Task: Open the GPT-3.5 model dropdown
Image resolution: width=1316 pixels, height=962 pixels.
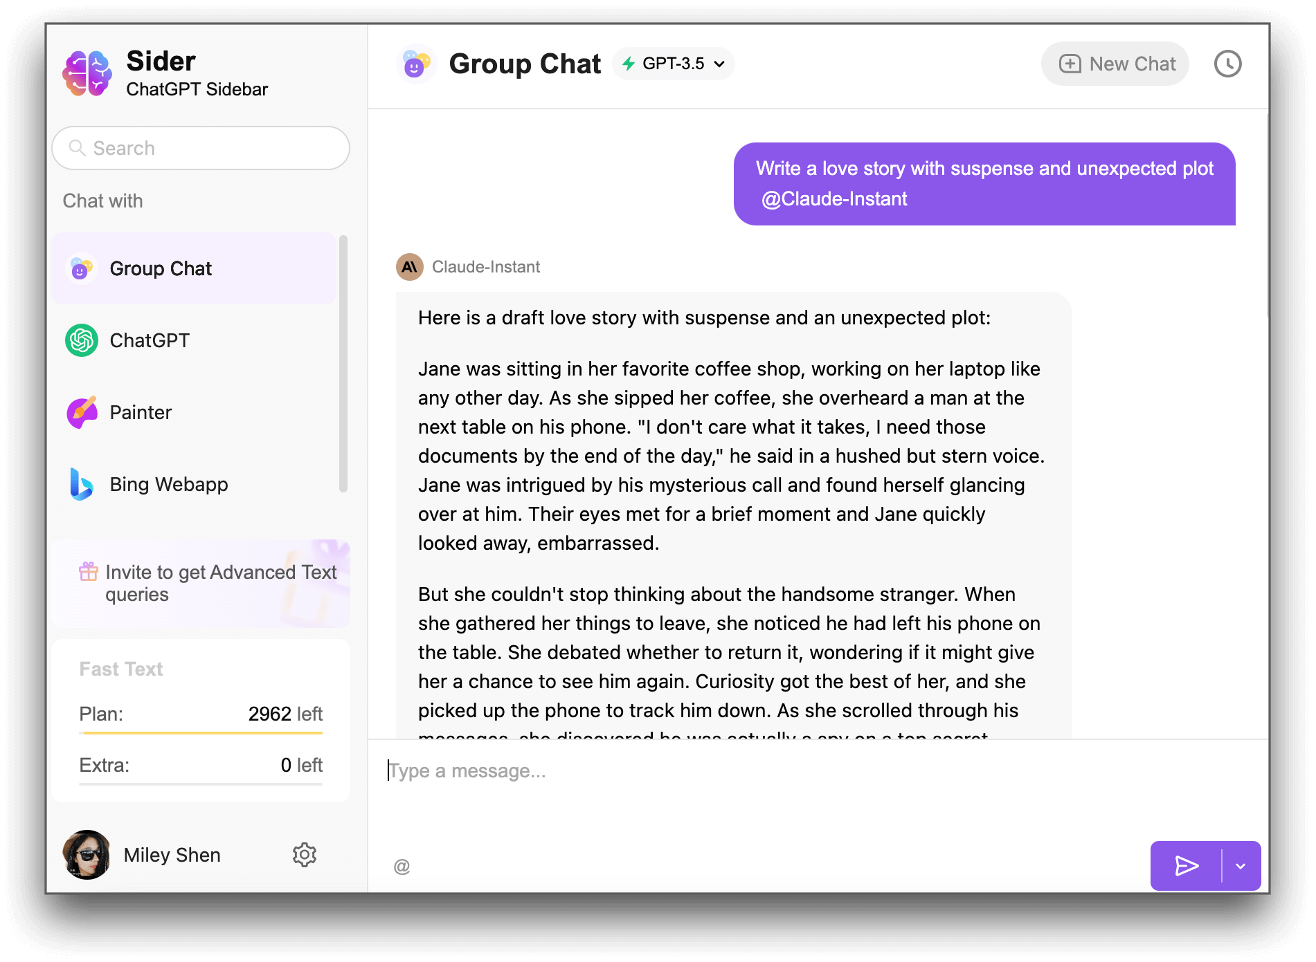Action: click(x=673, y=64)
